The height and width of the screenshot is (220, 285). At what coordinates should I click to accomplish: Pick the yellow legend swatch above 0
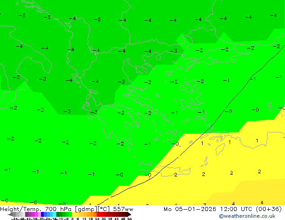click(73, 214)
